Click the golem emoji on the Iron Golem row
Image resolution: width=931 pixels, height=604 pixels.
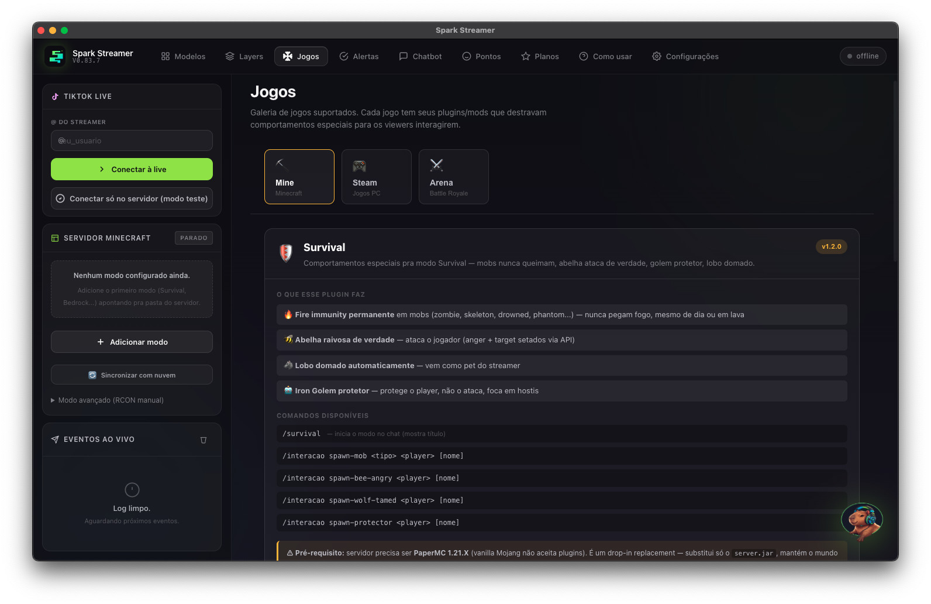tap(288, 390)
